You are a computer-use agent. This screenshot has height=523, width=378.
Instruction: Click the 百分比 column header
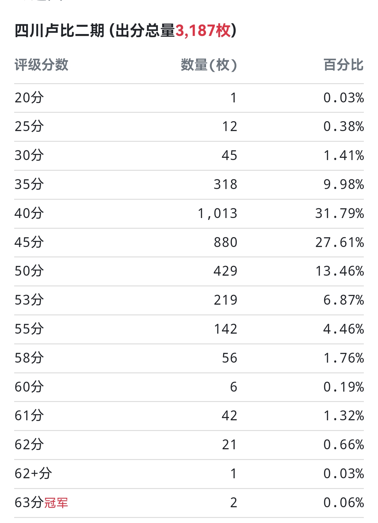[343, 65]
